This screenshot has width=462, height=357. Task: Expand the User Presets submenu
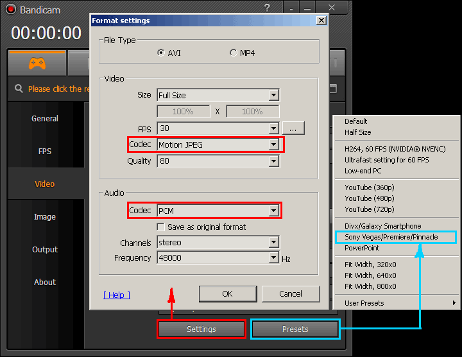397,303
